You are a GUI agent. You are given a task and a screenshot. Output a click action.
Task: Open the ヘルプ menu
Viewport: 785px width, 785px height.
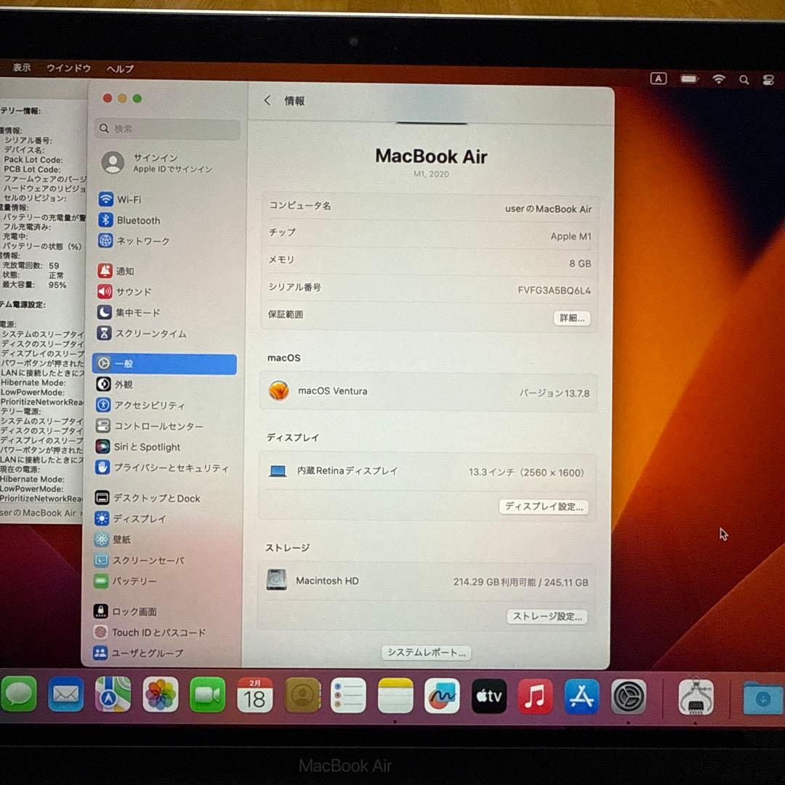pyautogui.click(x=120, y=68)
